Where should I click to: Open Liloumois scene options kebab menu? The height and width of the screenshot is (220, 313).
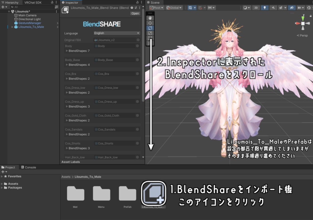(57, 12)
